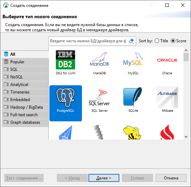Sort drivers by Score radio button

pos(178,41)
